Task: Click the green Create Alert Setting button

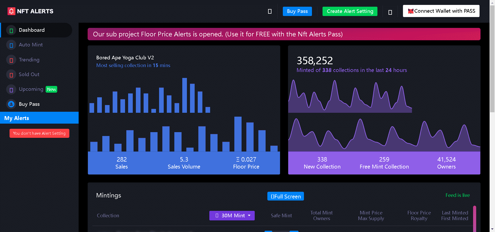Action: tap(350, 11)
